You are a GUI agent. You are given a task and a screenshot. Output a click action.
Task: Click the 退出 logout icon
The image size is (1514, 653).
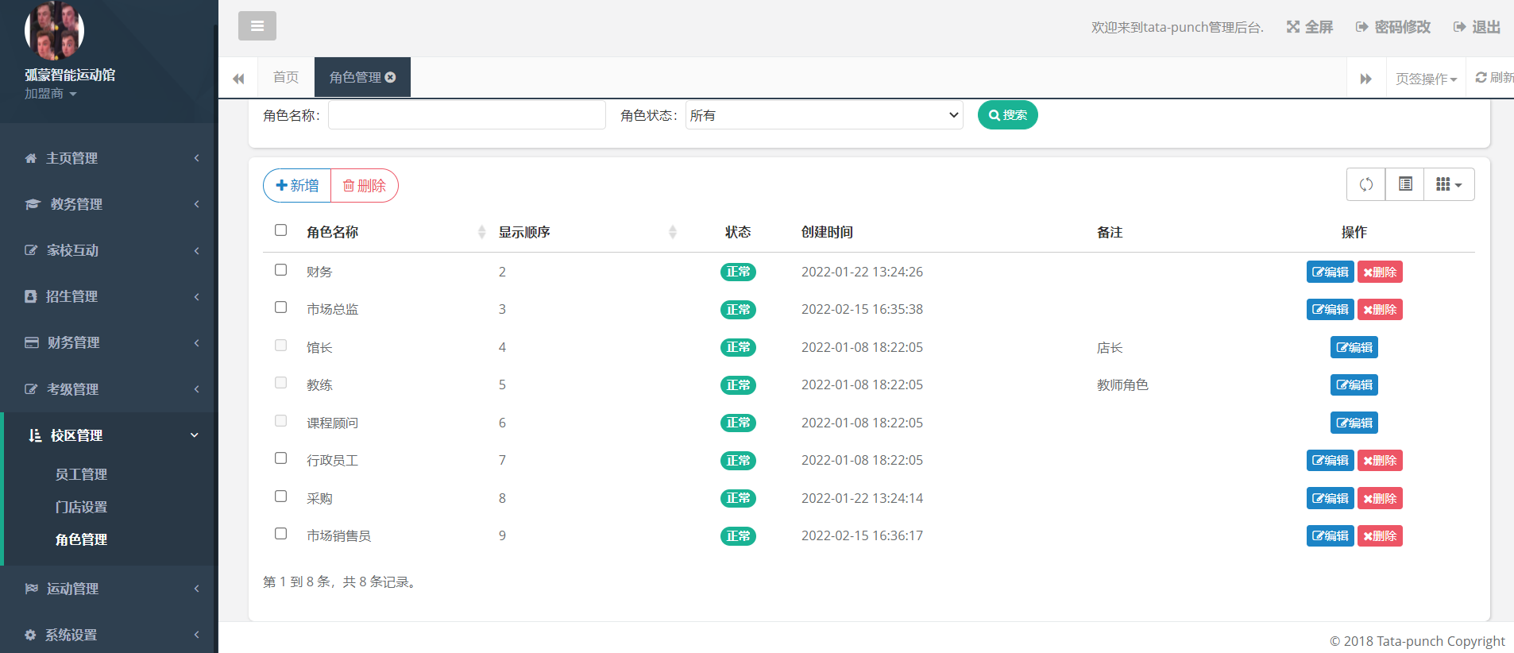pos(1459,27)
